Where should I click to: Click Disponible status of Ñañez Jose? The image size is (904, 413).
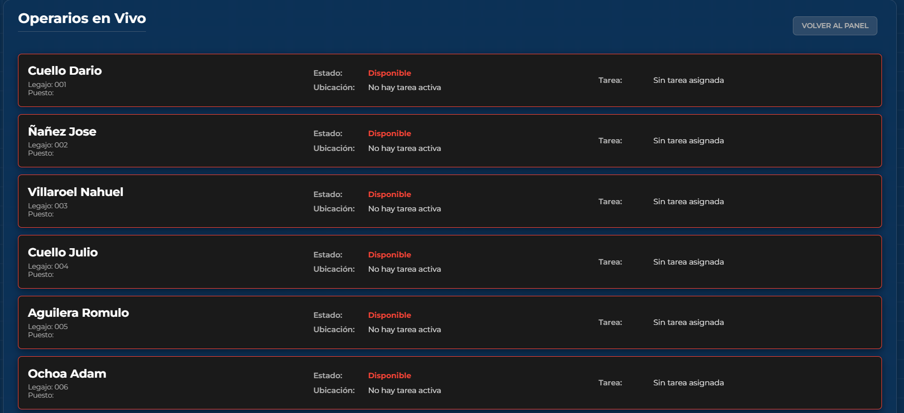coord(389,134)
